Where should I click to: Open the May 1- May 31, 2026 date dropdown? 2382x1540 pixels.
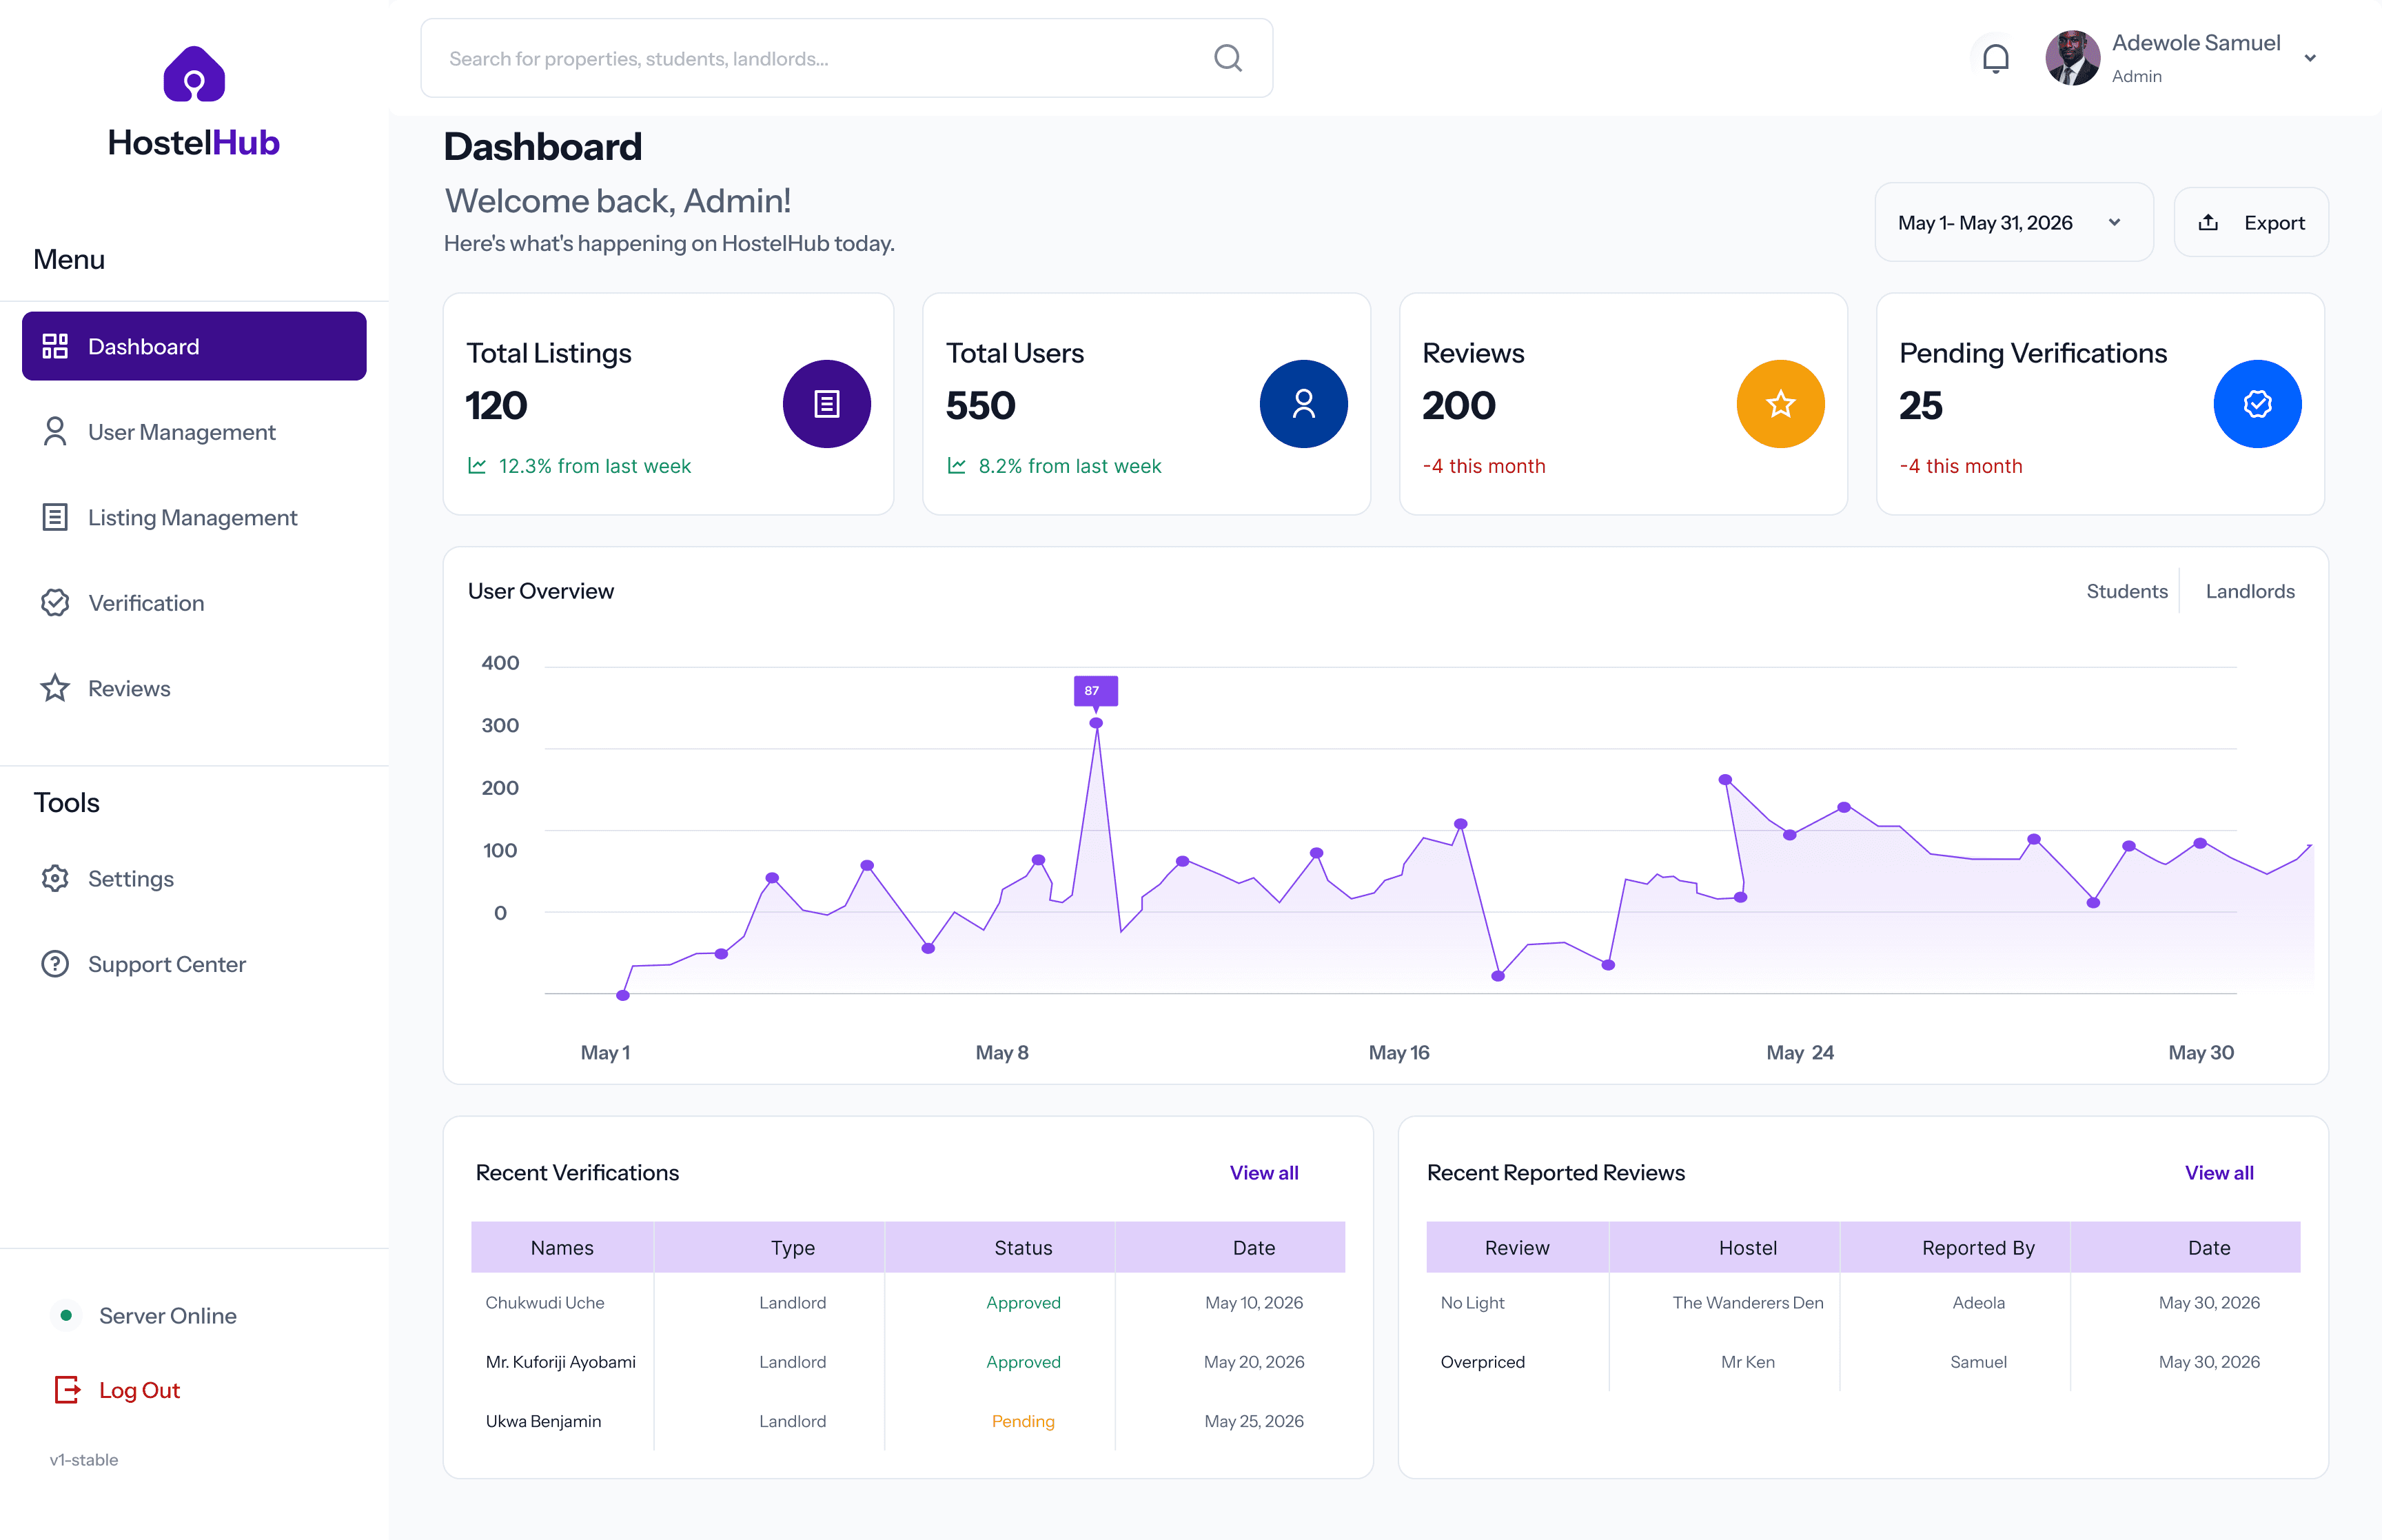(x=2013, y=222)
